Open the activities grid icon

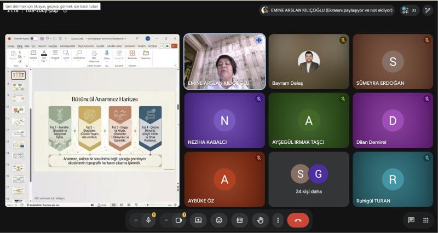click(x=426, y=220)
